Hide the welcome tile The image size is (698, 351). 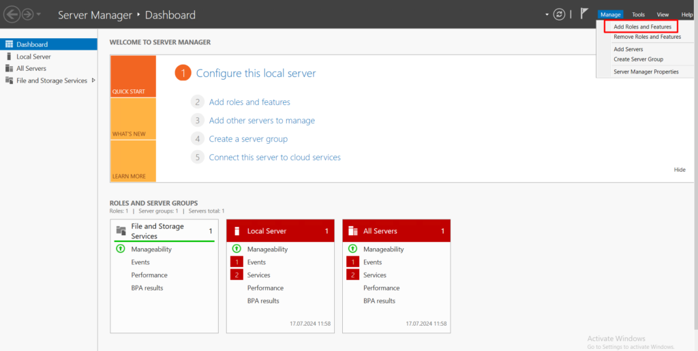point(680,170)
